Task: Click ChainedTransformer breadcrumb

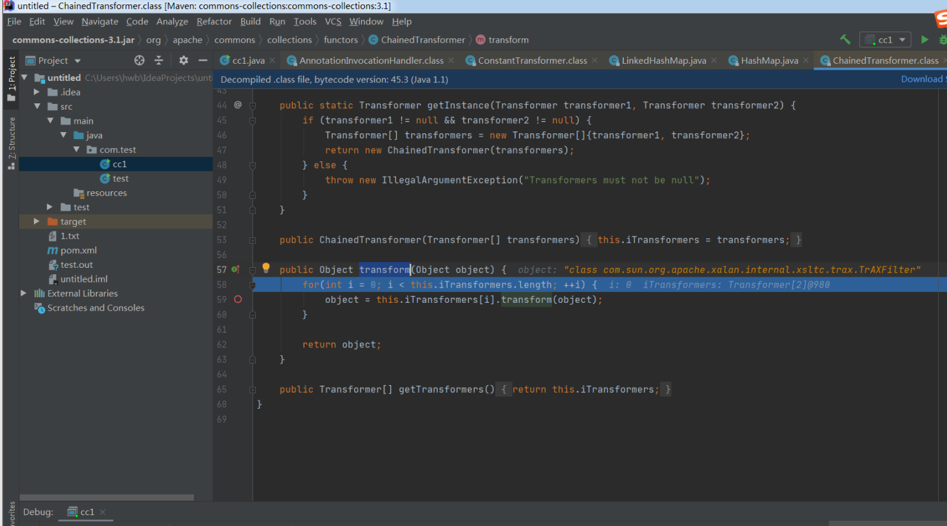Action: tap(417, 40)
